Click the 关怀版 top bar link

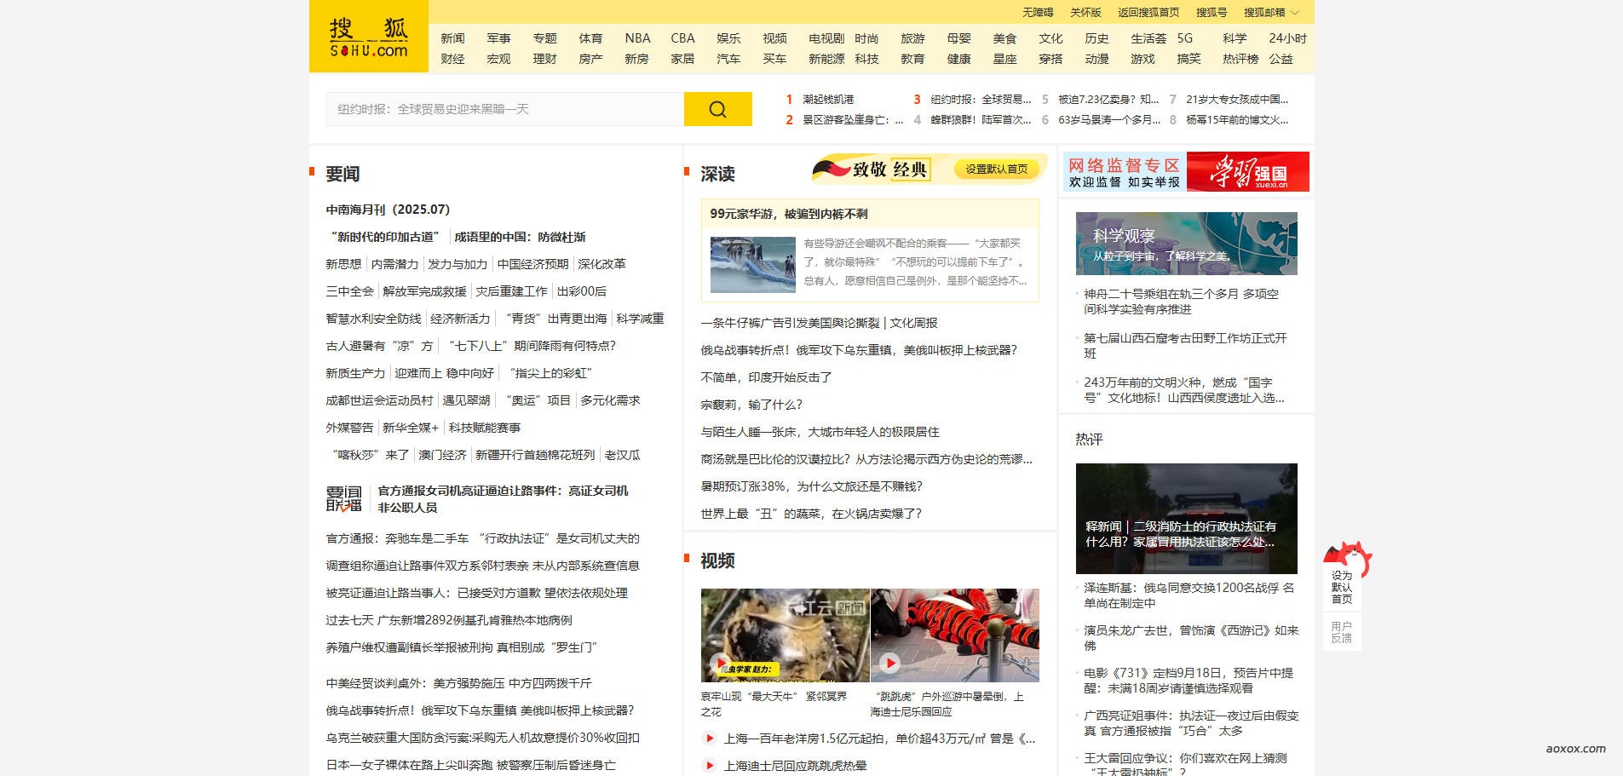1085,13
